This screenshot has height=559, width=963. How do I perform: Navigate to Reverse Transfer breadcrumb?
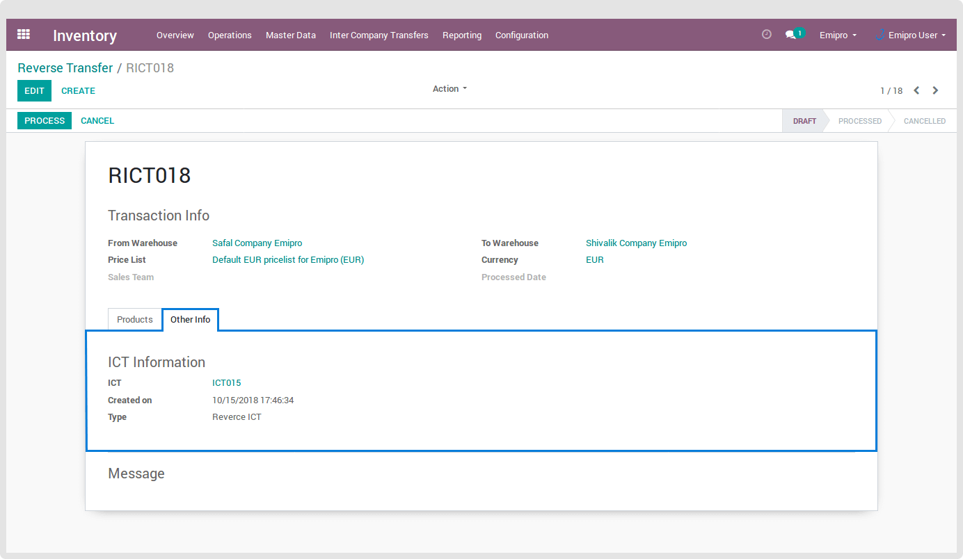tap(65, 68)
